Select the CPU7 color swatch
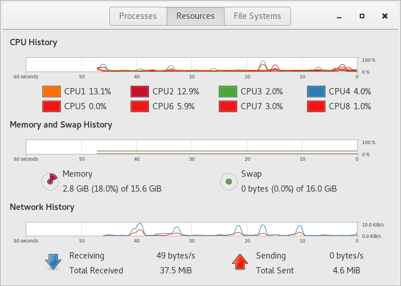The image size is (401, 286). pyautogui.click(x=228, y=106)
